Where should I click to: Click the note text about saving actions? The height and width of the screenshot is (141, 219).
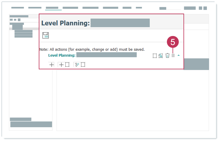tap(92, 50)
